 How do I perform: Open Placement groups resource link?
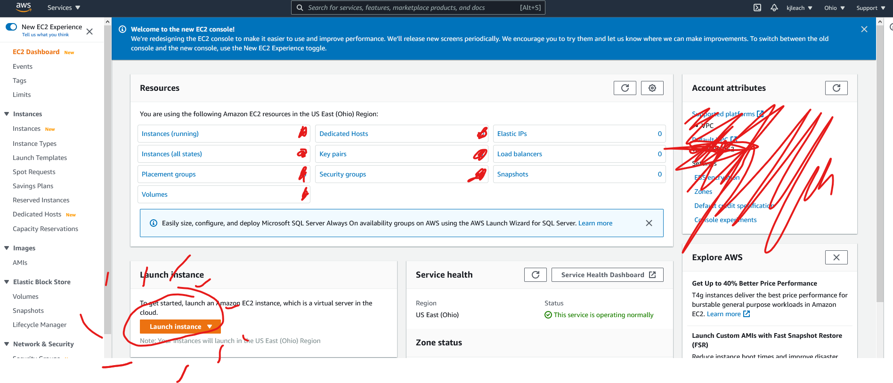(x=169, y=174)
